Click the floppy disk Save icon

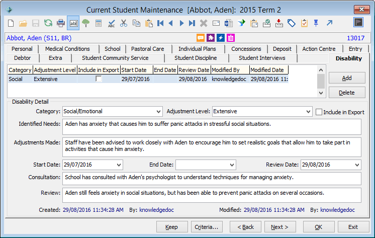pos(36,23)
